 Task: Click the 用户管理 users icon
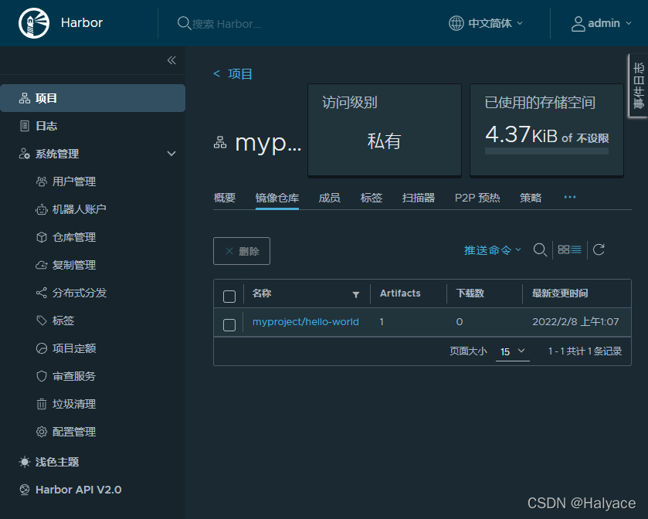coord(42,181)
